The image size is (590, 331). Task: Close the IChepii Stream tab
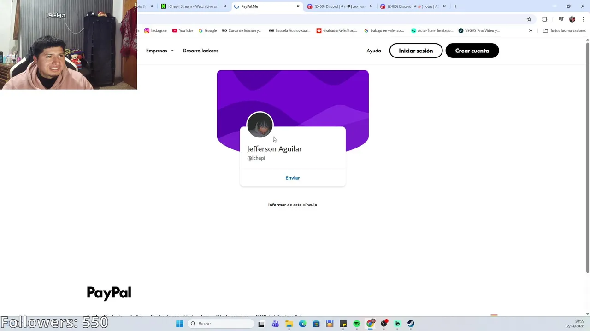(225, 6)
